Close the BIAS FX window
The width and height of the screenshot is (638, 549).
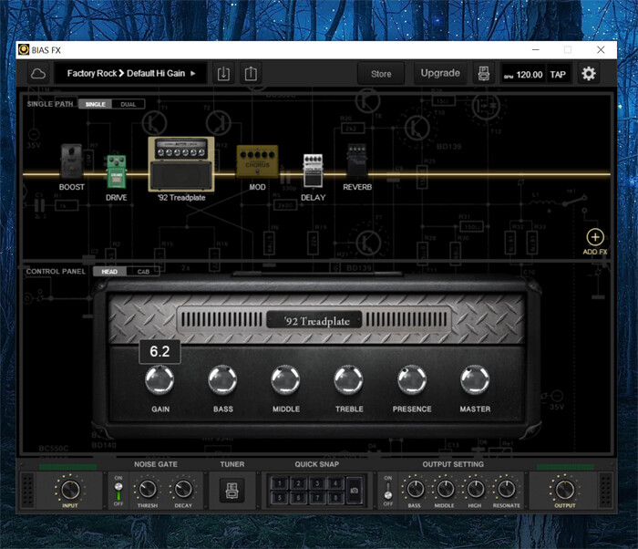601,49
